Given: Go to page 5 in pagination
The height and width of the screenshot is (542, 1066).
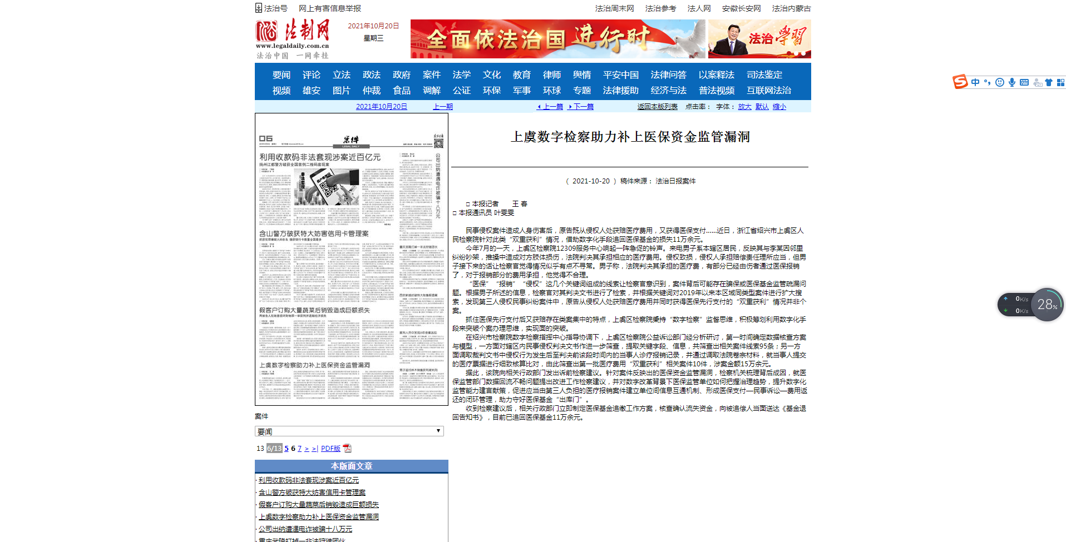Looking at the screenshot, I should (x=287, y=448).
